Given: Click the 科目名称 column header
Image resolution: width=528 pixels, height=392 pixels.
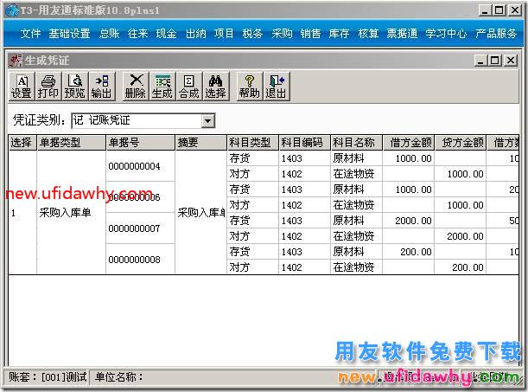Looking at the screenshot, I should [x=357, y=143].
